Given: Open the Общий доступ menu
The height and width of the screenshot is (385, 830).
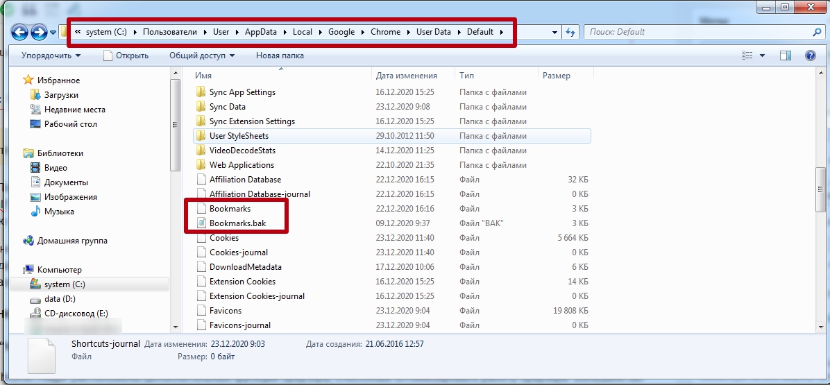Looking at the screenshot, I should [201, 55].
